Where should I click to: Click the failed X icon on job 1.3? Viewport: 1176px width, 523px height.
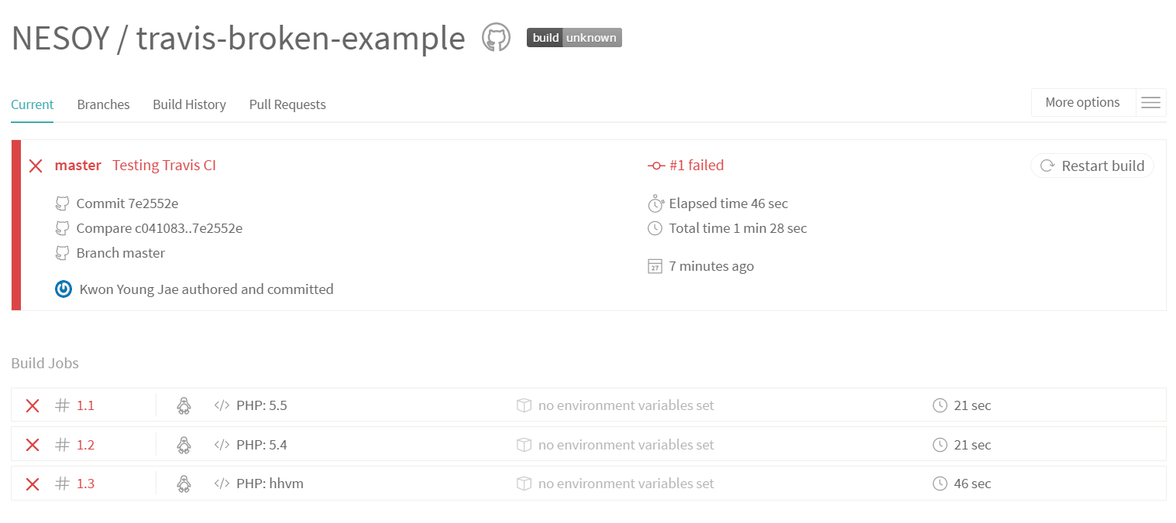(x=33, y=484)
